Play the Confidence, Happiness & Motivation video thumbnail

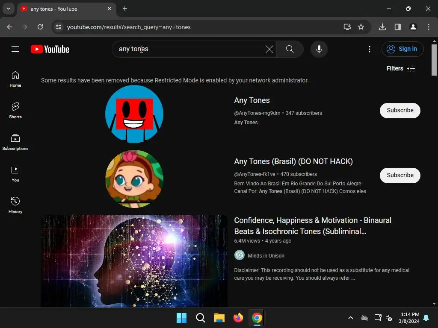pyautogui.click(x=134, y=261)
